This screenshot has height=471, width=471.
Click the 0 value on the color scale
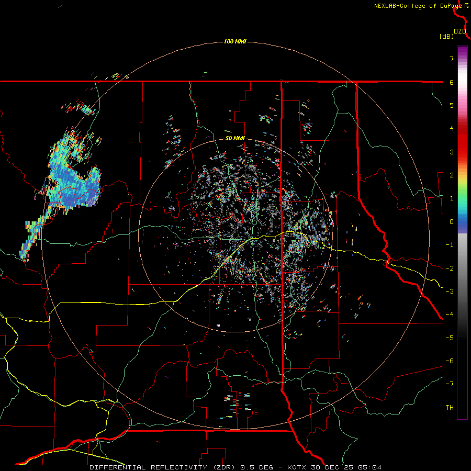(x=452, y=222)
